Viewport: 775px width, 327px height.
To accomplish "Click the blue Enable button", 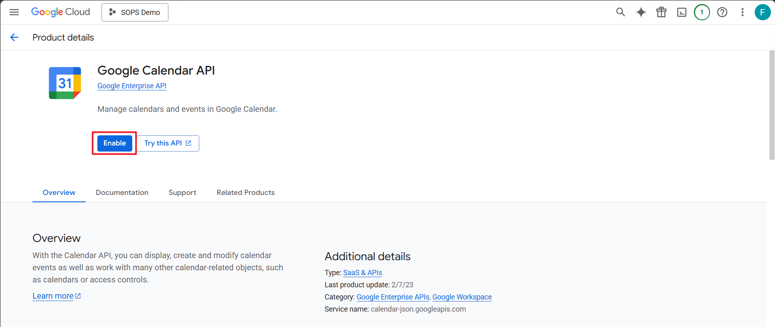I will click(114, 143).
